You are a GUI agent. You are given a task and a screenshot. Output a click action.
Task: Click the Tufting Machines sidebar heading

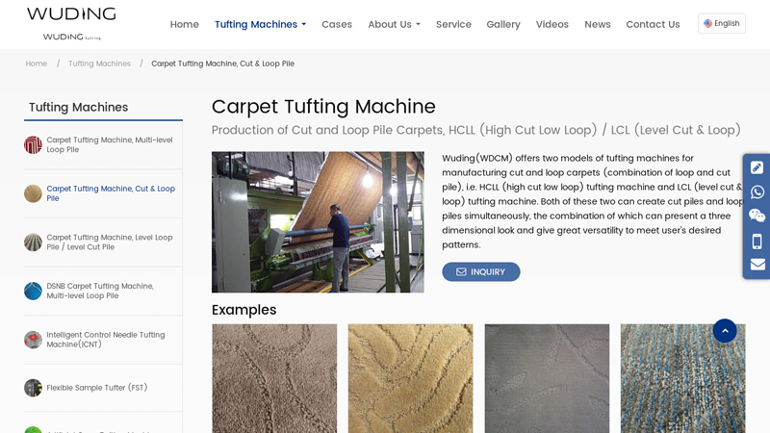pos(79,107)
